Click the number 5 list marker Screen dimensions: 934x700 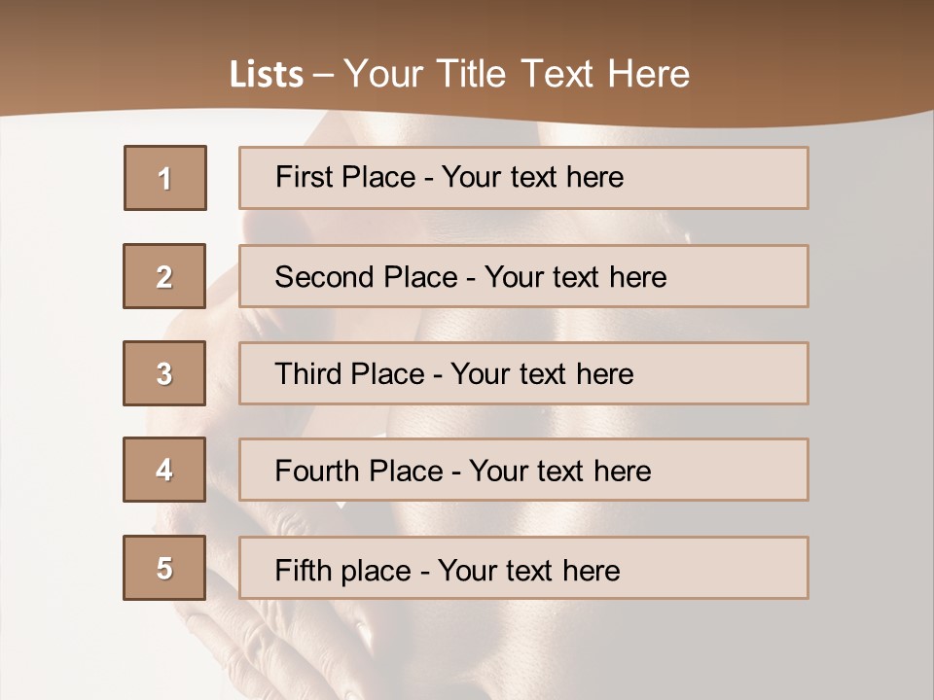[x=164, y=568]
